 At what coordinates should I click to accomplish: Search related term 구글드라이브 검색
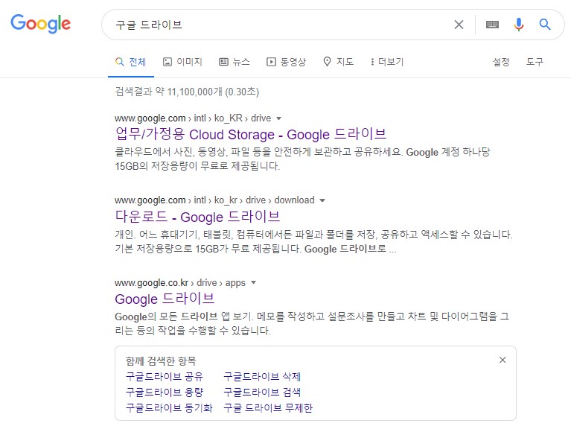point(262,393)
